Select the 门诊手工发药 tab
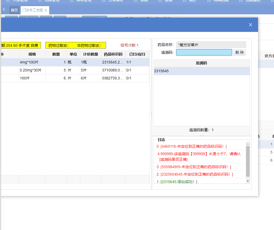The width and height of the screenshot is (274, 230). coord(32,10)
